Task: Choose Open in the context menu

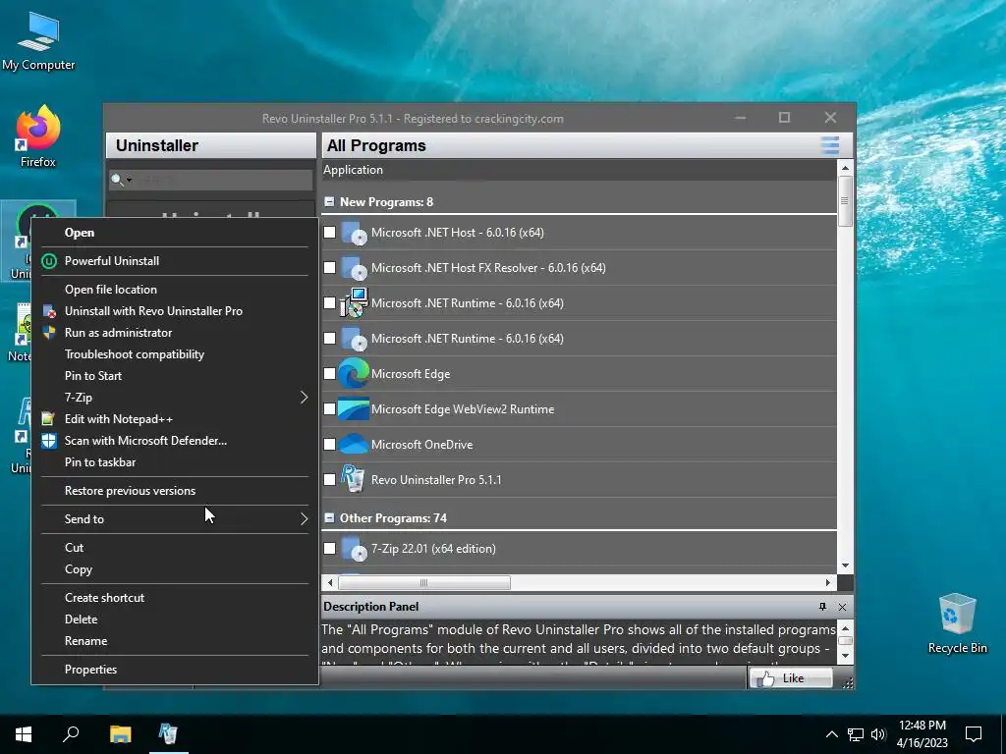Action: pos(80,233)
